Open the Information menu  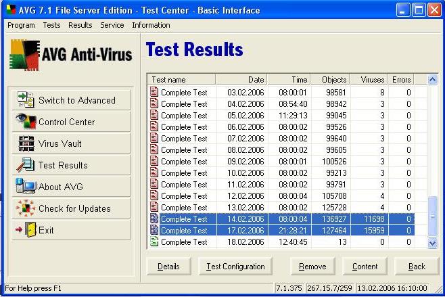pos(151,25)
